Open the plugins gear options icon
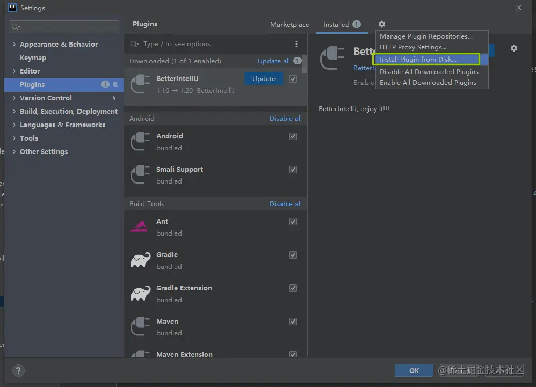The image size is (536, 387). pos(382,24)
